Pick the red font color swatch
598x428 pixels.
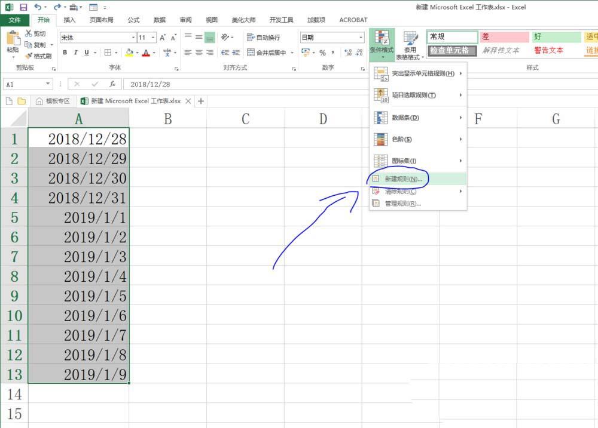point(145,53)
